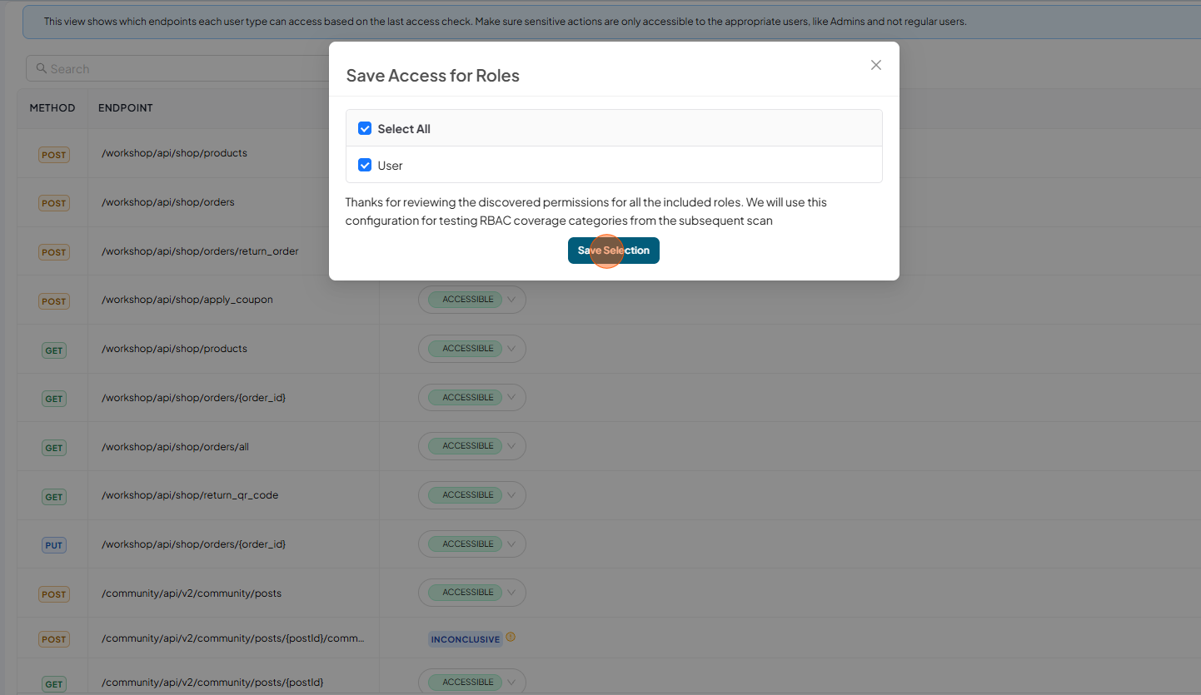Open ACCESSIBLE dropdown for orders/all endpoint
This screenshot has height=695, width=1201.
(x=472, y=446)
